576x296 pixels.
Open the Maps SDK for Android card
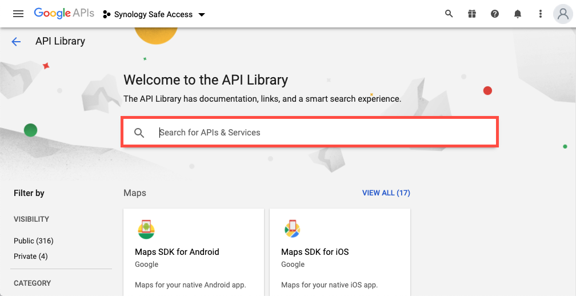[194, 252]
